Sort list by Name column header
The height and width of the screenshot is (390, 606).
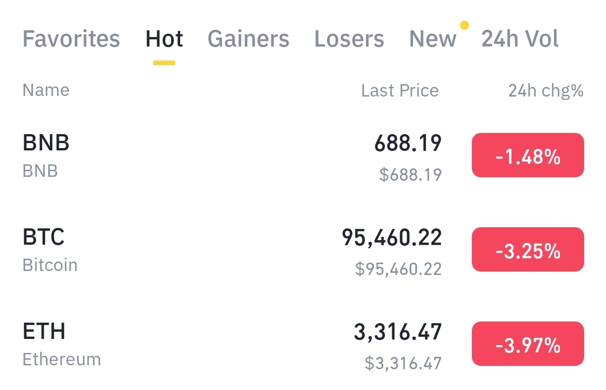[46, 90]
